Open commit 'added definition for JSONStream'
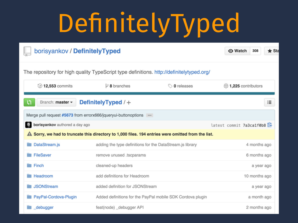This screenshot has height=223, width=298. click(126, 186)
